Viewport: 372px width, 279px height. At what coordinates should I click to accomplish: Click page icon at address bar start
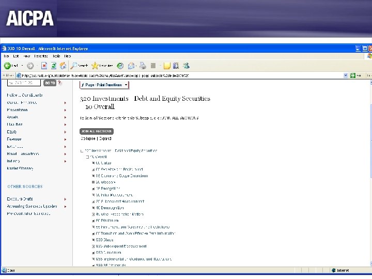[x=19, y=75]
